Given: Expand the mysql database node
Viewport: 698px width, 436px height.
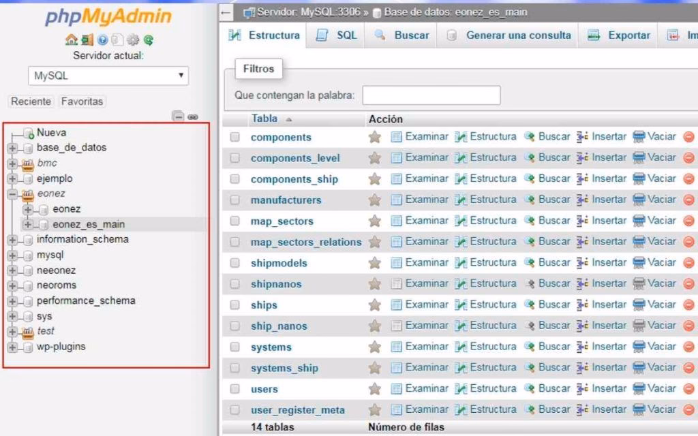Looking at the screenshot, I should (12, 256).
